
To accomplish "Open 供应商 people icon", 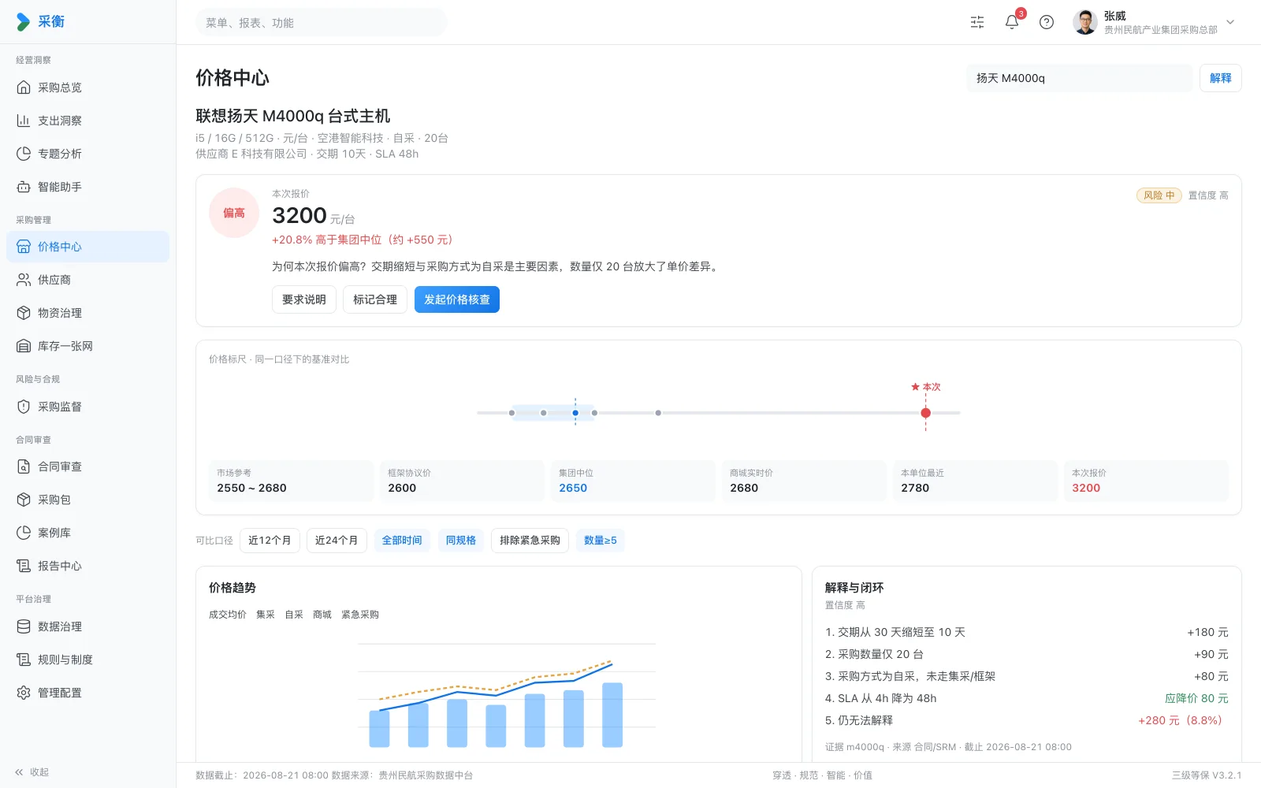I will coord(24,280).
